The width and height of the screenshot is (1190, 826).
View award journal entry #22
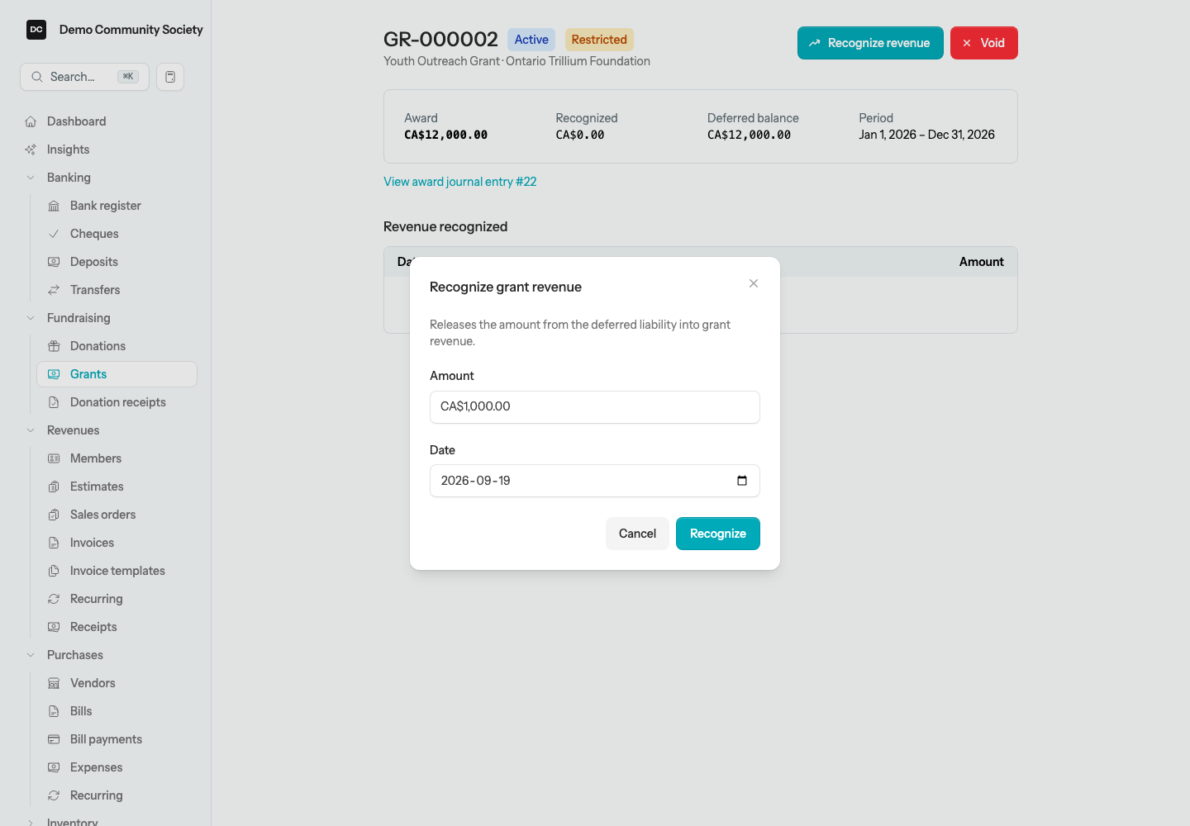coord(460,182)
